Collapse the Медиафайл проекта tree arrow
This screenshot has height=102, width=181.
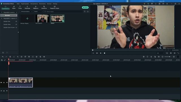tap(2, 12)
